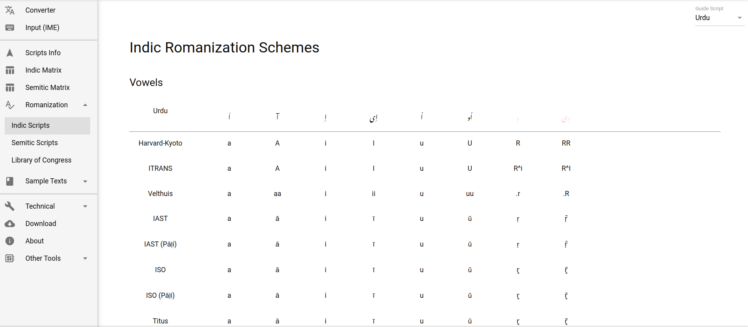Open Indic Matrix using its table icon
This screenshot has height=327, width=748.
point(10,70)
